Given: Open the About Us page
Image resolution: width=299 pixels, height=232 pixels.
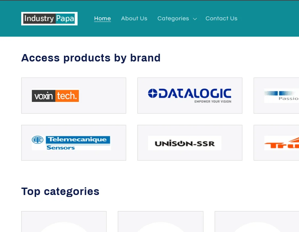Looking at the screenshot, I should [x=134, y=19].
